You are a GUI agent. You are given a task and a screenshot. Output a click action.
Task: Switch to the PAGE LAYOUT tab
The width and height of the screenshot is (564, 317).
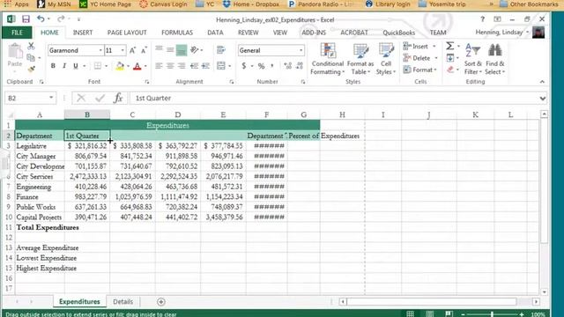coord(127,33)
